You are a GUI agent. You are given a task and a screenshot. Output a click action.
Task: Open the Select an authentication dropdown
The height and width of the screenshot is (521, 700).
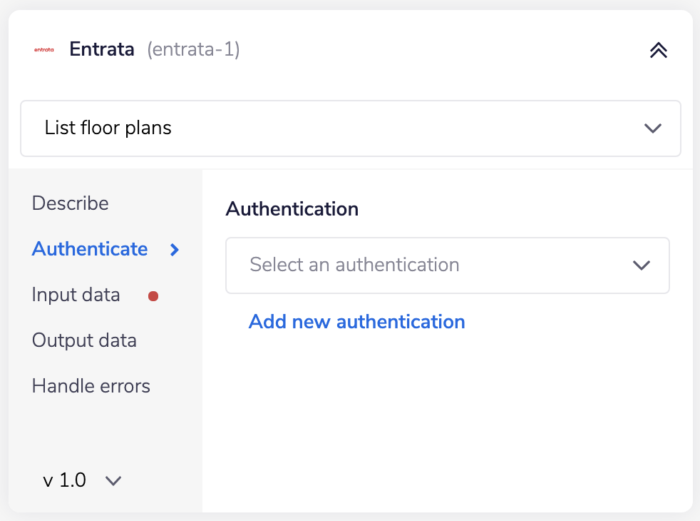[448, 265]
